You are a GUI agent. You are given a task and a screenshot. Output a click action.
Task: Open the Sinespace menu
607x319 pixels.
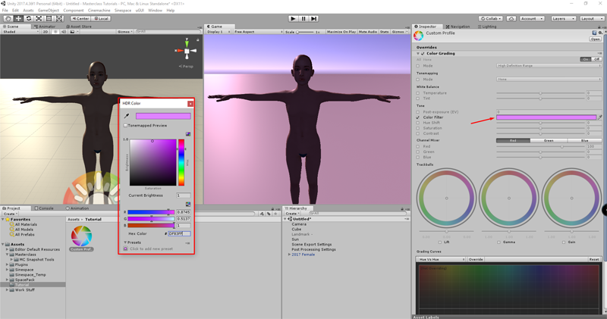pyautogui.click(x=123, y=11)
